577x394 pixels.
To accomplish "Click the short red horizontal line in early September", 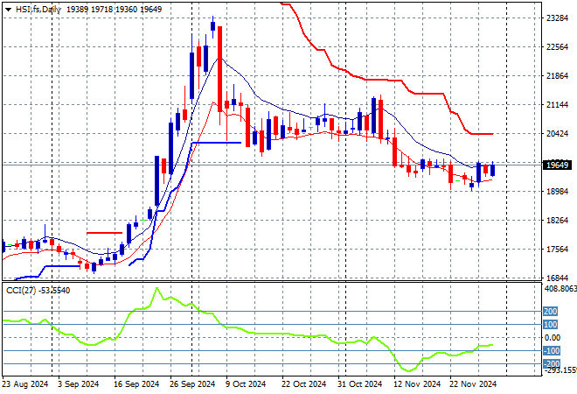I will coord(105,233).
